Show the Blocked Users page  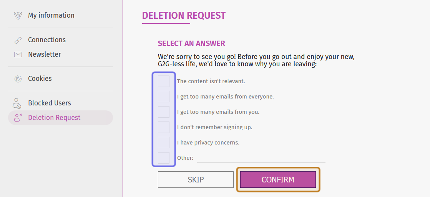point(50,103)
